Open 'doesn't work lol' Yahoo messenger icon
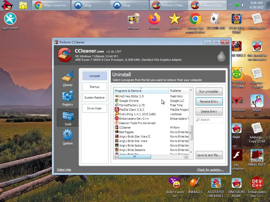This screenshot has width=270, height=202. tap(175, 187)
